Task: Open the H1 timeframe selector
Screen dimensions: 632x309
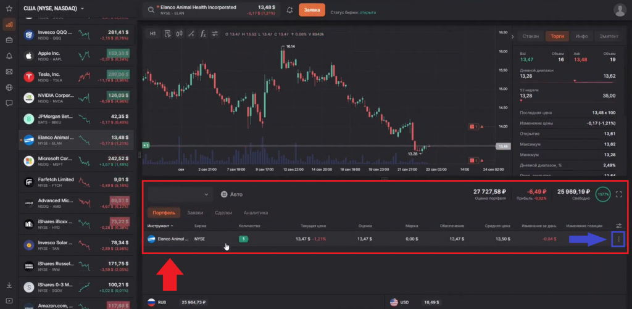Action: [x=153, y=34]
